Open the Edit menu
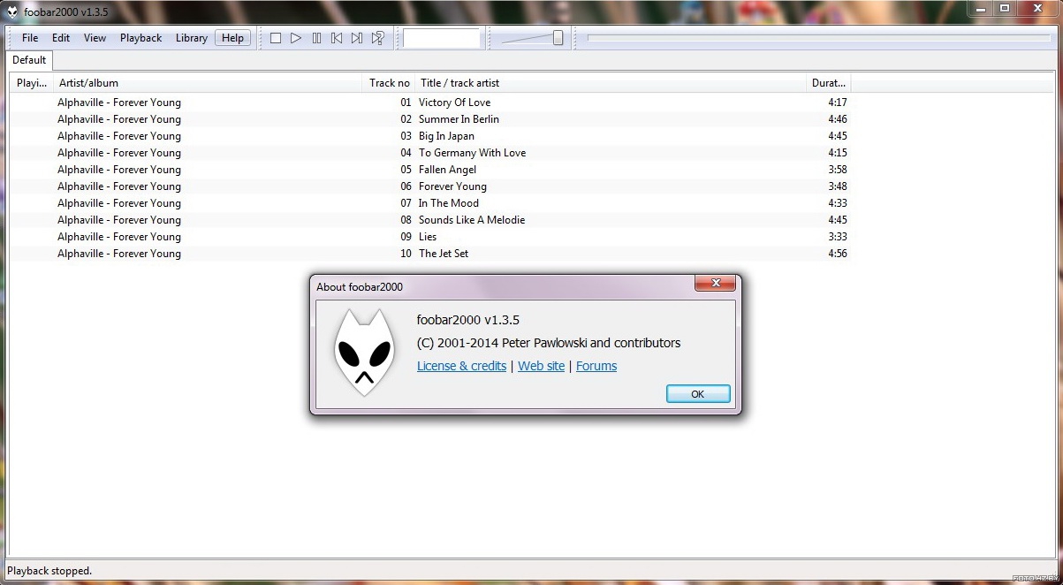The height and width of the screenshot is (585, 1063). click(x=61, y=38)
